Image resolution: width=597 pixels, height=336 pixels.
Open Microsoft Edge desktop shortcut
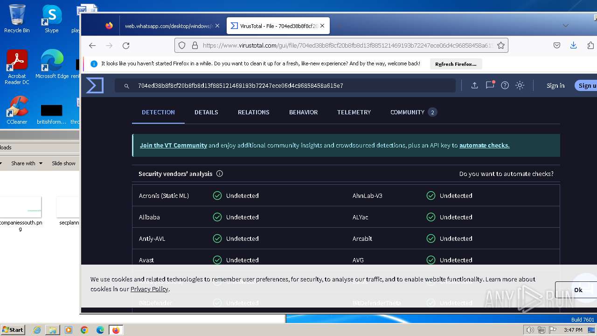point(52,64)
